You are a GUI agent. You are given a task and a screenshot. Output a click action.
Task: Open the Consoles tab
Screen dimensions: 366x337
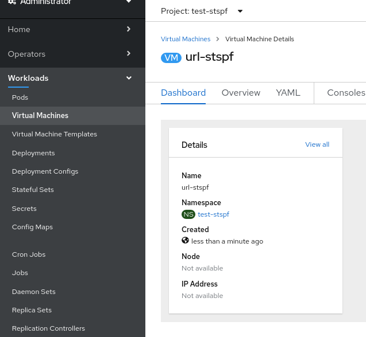pyautogui.click(x=346, y=93)
